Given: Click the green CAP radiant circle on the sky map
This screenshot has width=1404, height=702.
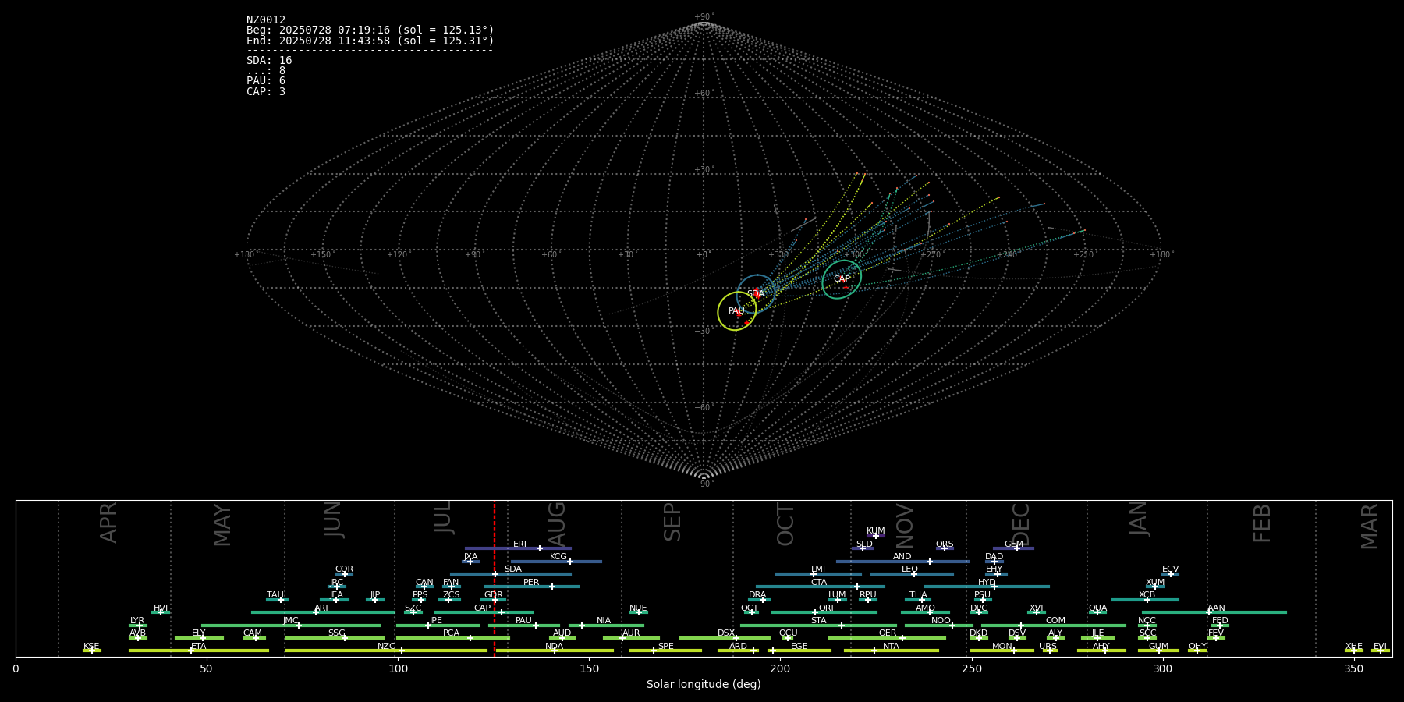Looking at the screenshot, I should pyautogui.click(x=842, y=279).
